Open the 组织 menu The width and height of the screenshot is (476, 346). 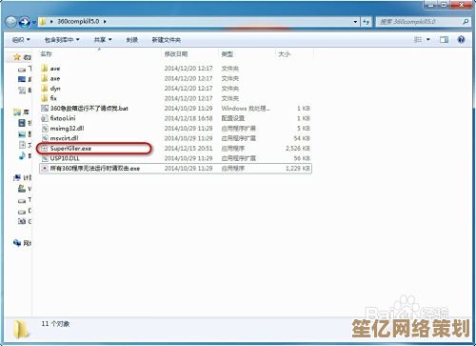point(21,40)
